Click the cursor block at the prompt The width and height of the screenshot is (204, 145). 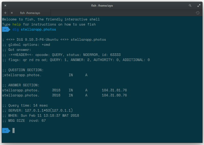click(x=14, y=130)
